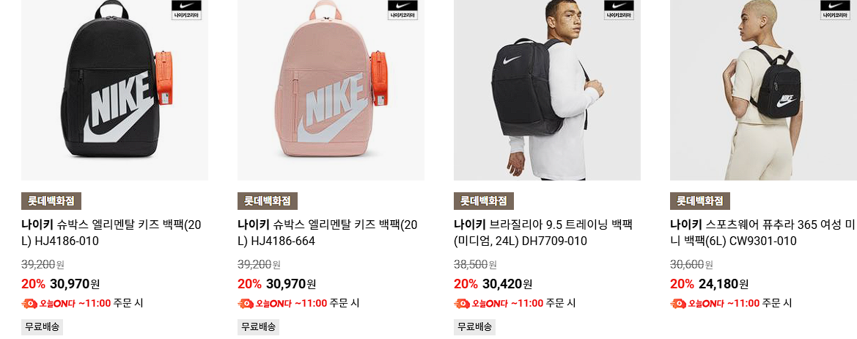Click 롯데백화점 badge on Brasilia backpack

[484, 200]
